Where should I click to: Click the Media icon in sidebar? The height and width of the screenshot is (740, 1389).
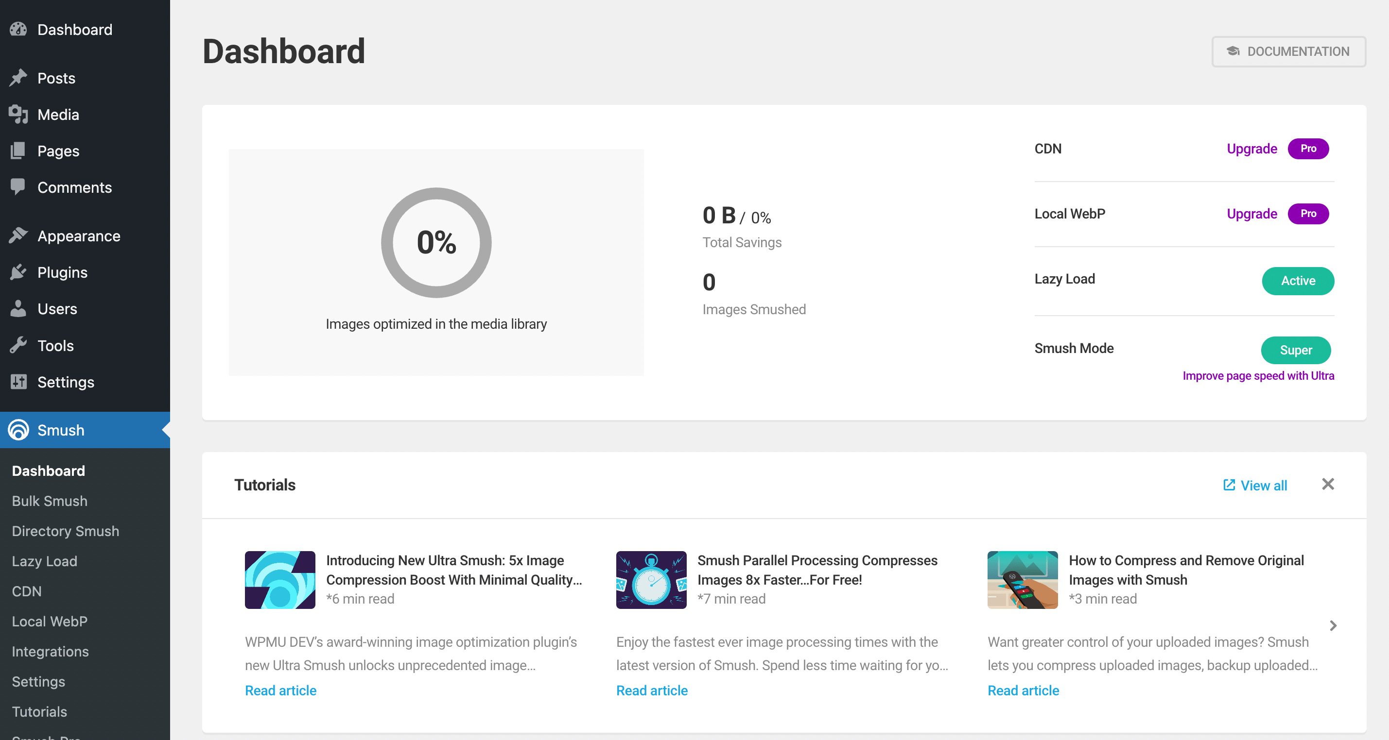click(x=18, y=115)
